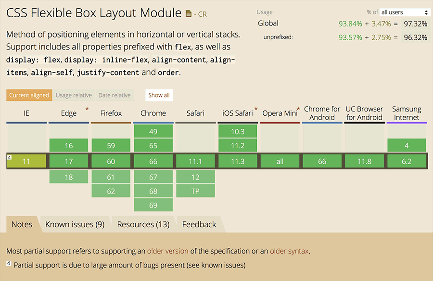Select the Samsung Internet 4 cell

[407, 146]
